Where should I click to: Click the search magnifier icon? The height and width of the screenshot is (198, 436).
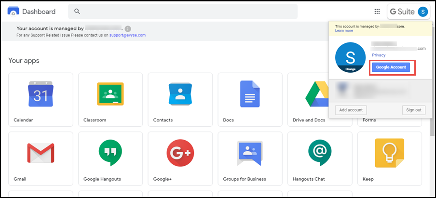pos(77,12)
